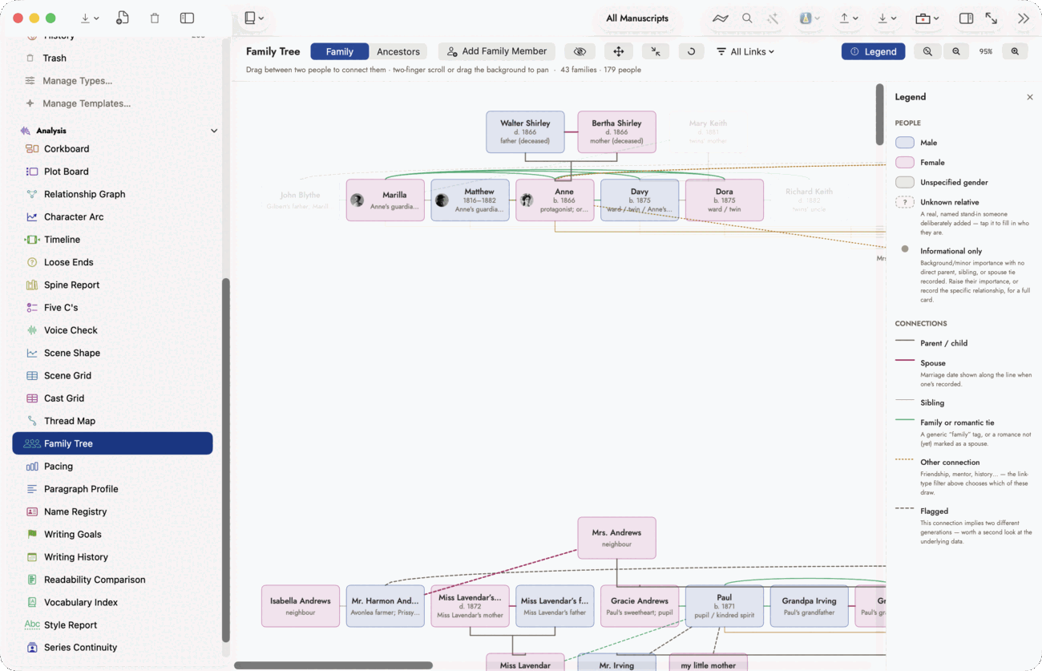The image size is (1042, 671).
Task: Switch to the Ancestors tab
Action: tap(398, 51)
